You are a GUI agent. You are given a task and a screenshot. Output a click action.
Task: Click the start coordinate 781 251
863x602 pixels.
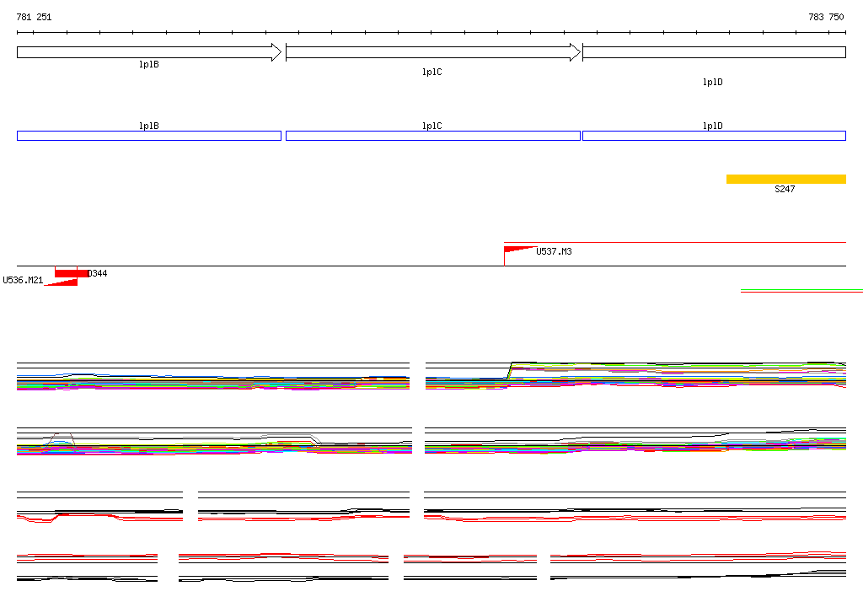pos(34,17)
